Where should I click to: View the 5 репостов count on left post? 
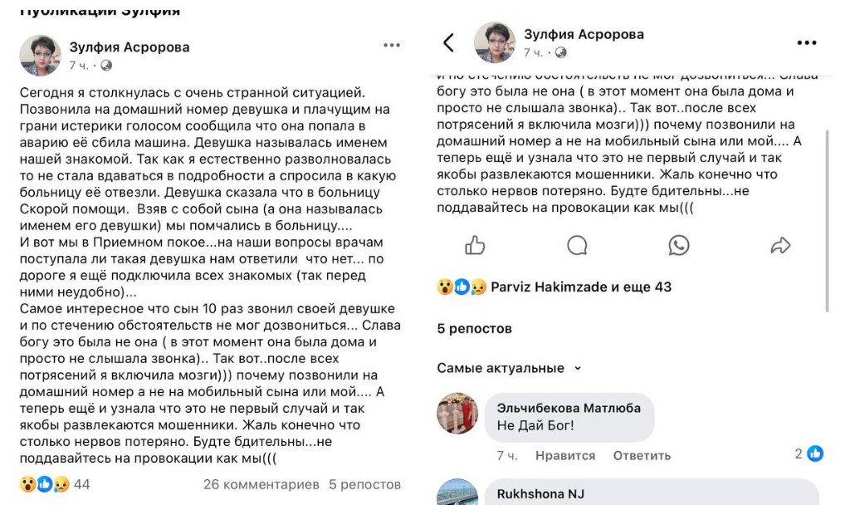coord(364,484)
